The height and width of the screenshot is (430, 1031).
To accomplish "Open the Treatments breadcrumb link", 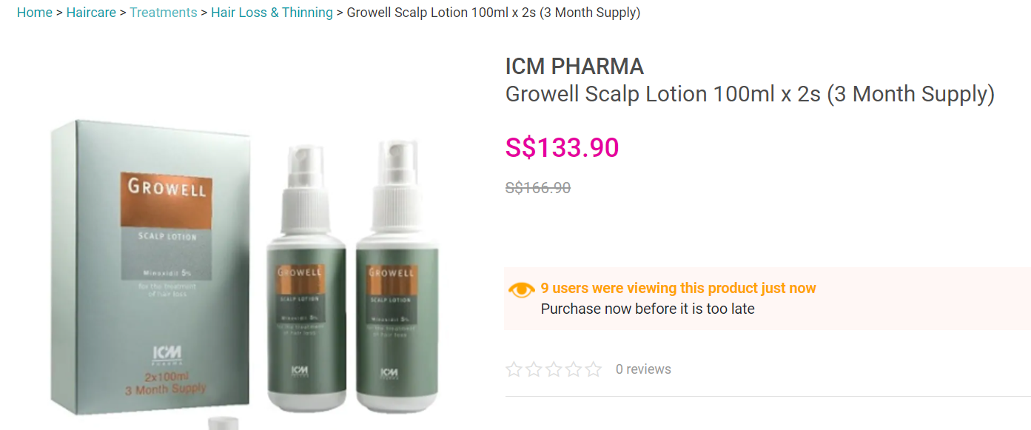I will point(164,13).
